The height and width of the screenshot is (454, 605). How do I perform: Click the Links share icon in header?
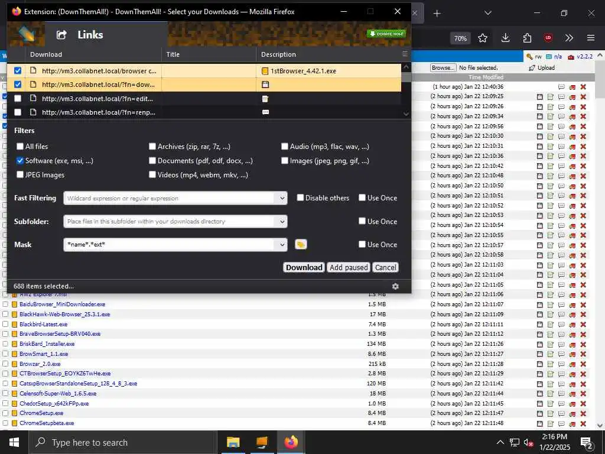[61, 35]
